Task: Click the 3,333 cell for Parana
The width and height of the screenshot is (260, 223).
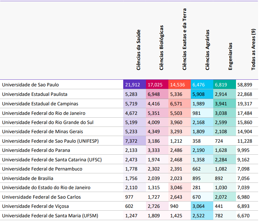Action: 157,150
